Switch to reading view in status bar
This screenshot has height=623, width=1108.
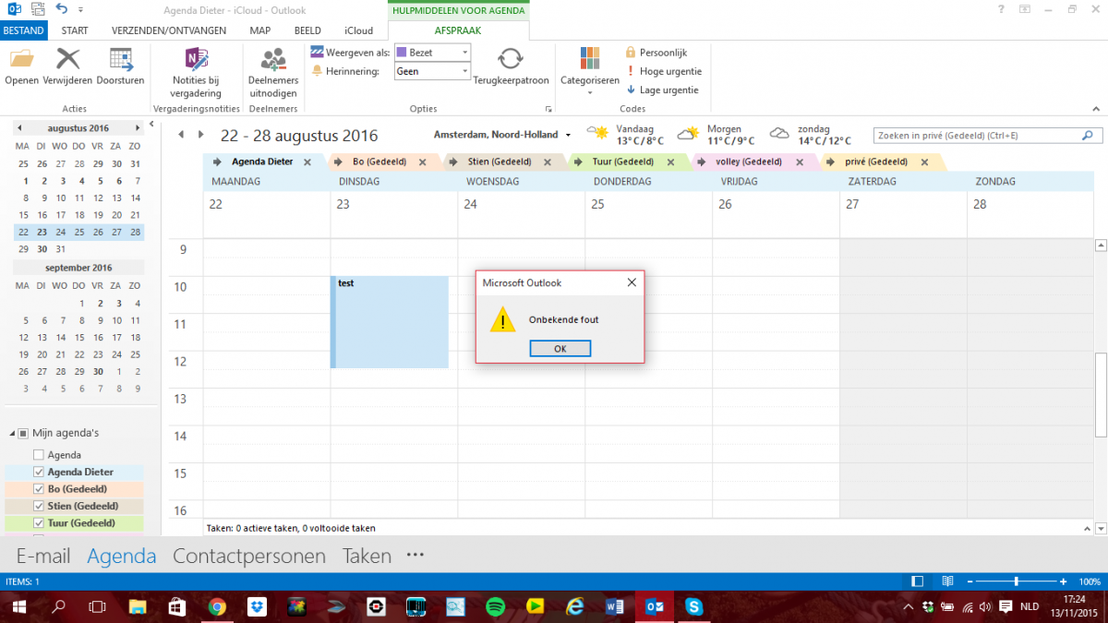click(946, 581)
